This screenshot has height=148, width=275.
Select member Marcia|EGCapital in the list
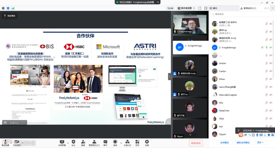tap(242, 95)
